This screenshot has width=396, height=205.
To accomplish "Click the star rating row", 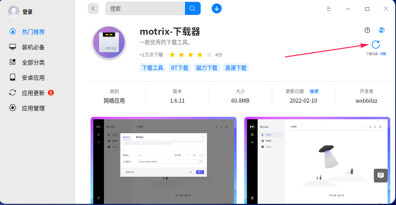I will [191, 55].
